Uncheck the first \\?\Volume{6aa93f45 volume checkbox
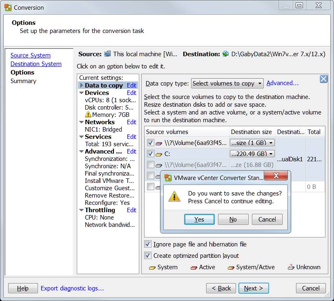334x301 pixels. (x=151, y=143)
